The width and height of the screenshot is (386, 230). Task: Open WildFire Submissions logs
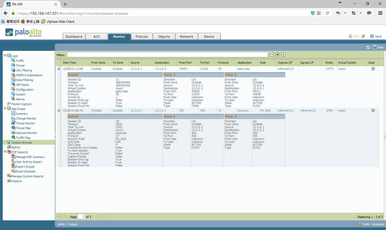pyautogui.click(x=29, y=75)
